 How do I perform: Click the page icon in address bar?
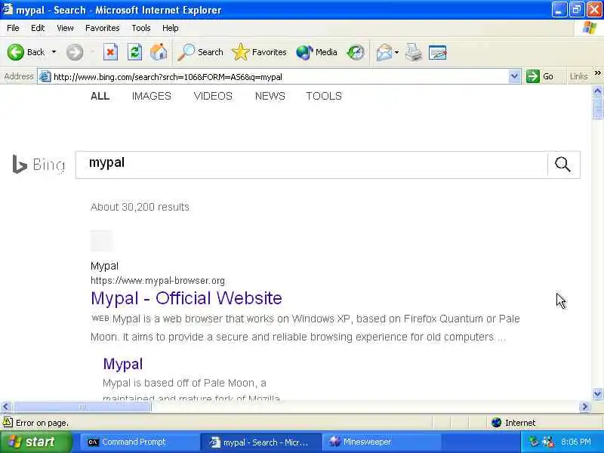[45, 77]
